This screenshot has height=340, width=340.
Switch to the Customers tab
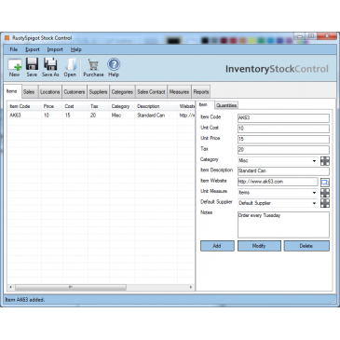pos(75,92)
